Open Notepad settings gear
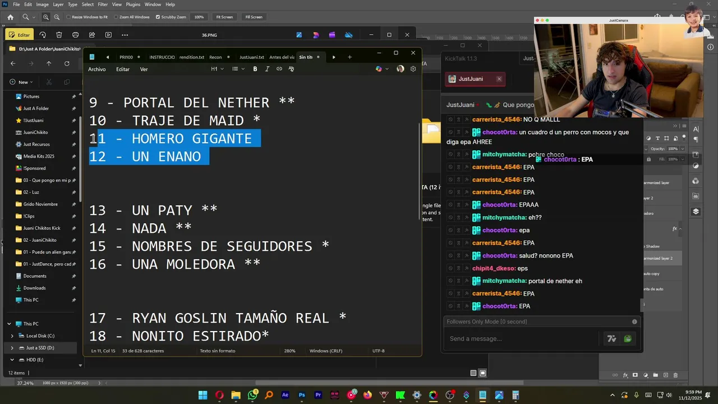 pyautogui.click(x=413, y=69)
